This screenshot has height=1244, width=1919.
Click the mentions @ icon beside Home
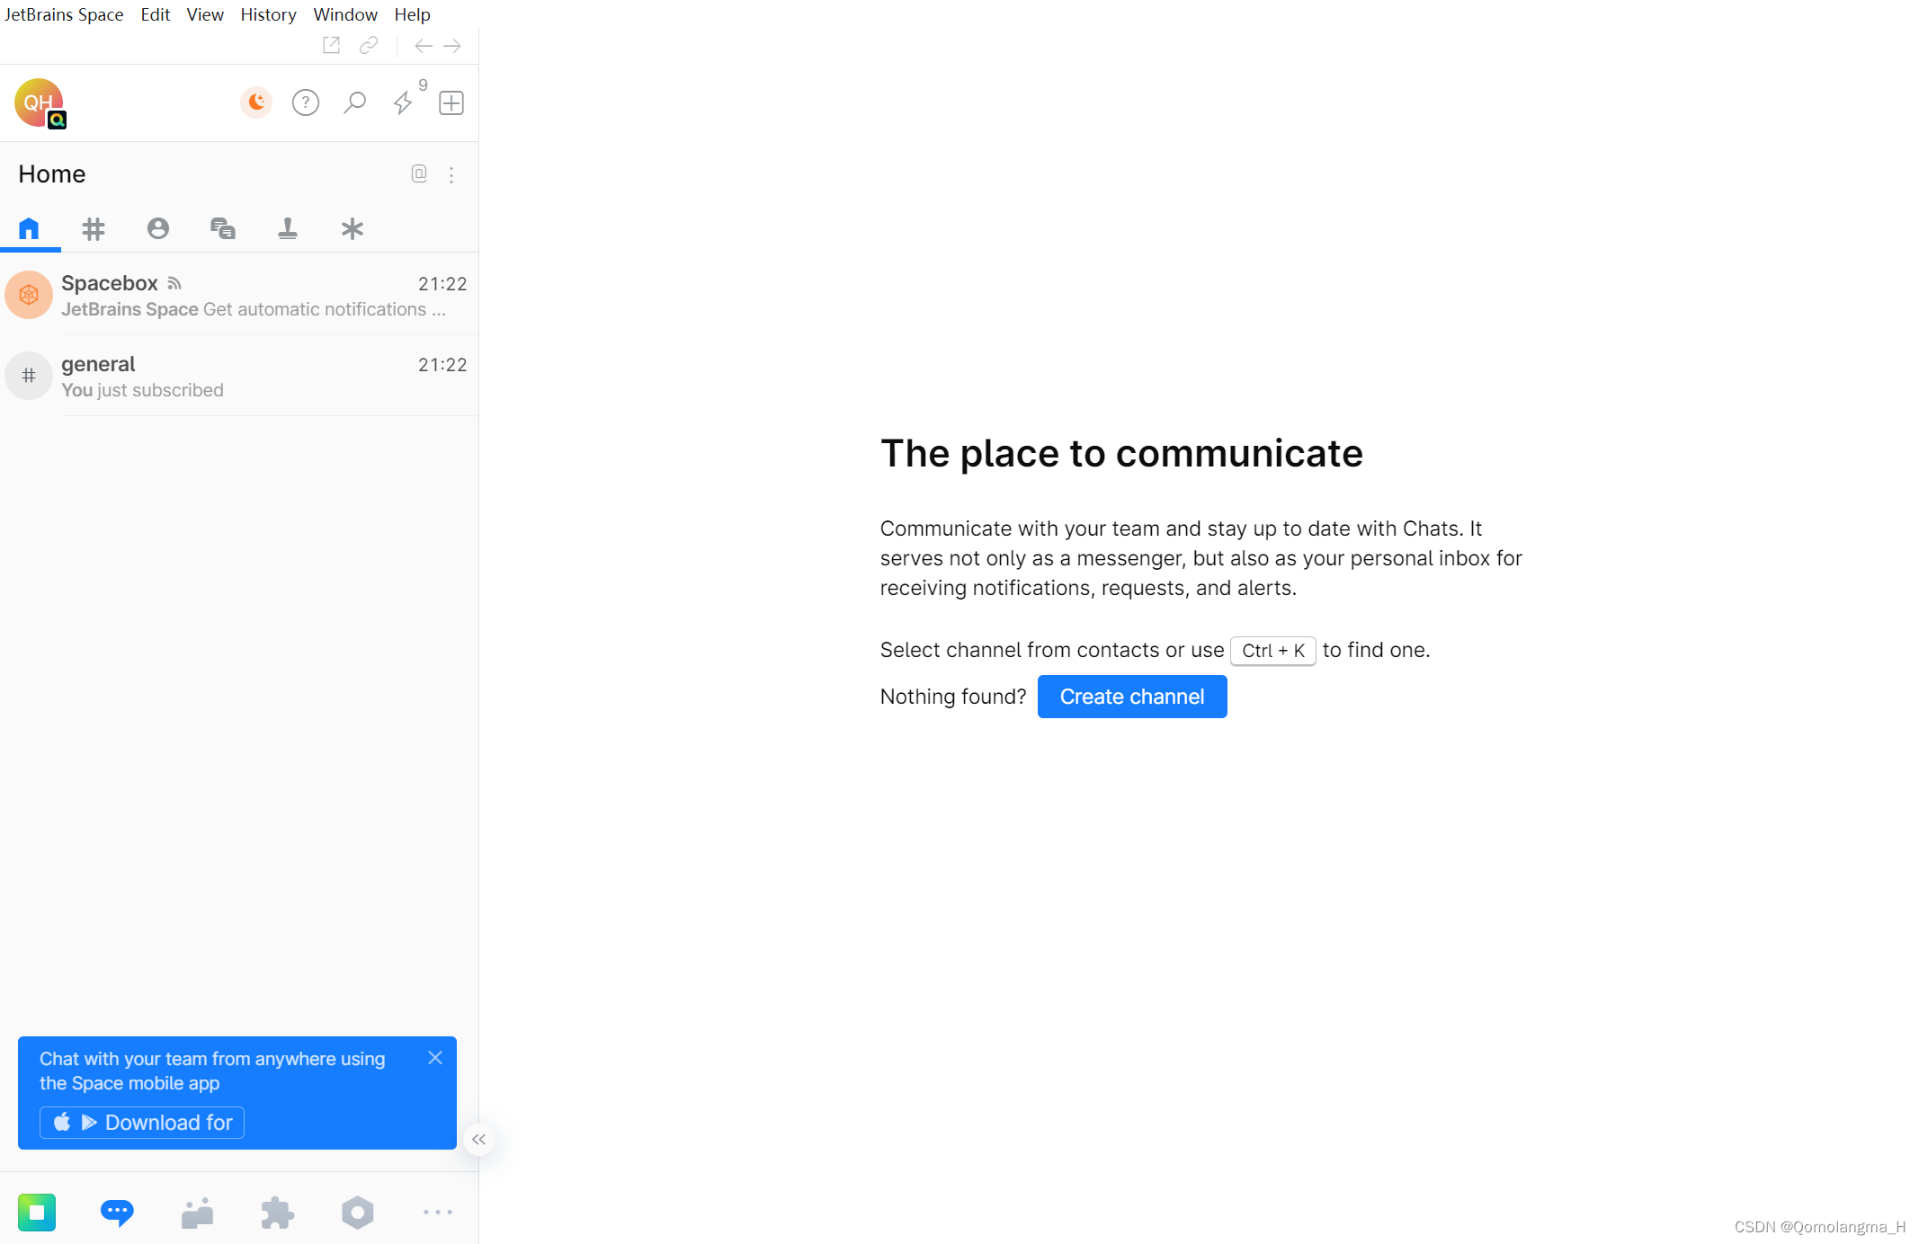point(419,173)
